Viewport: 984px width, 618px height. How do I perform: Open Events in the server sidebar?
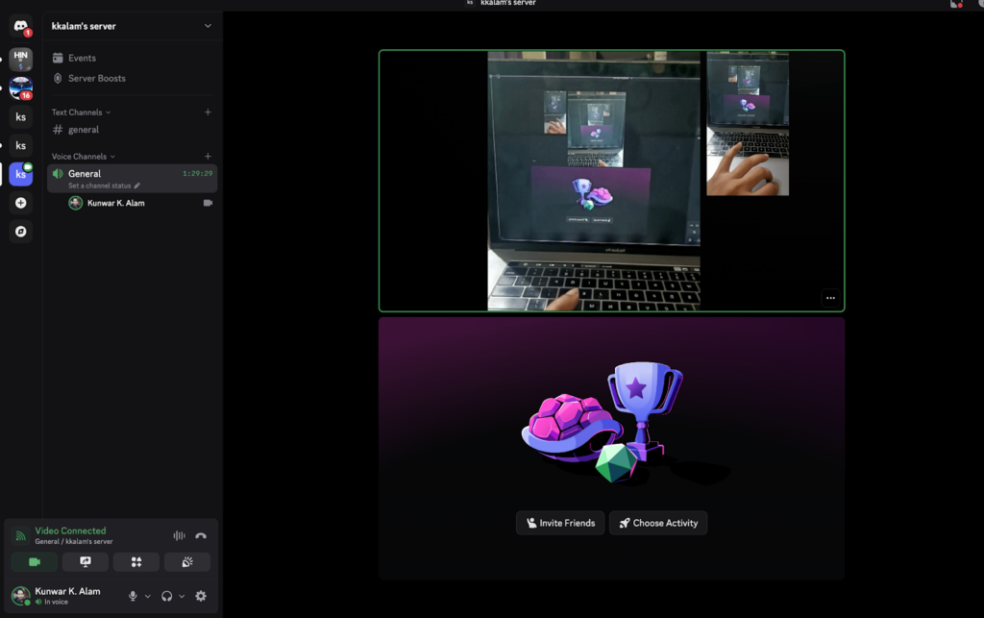(x=82, y=58)
